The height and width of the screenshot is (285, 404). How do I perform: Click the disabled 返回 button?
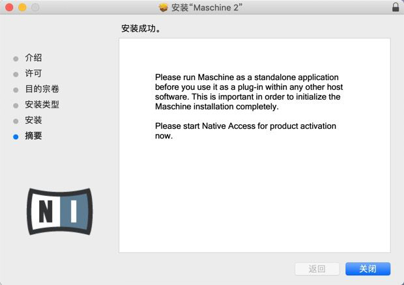[317, 269]
